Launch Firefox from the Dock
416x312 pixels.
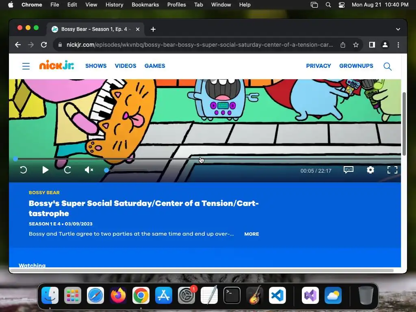pyautogui.click(x=118, y=295)
